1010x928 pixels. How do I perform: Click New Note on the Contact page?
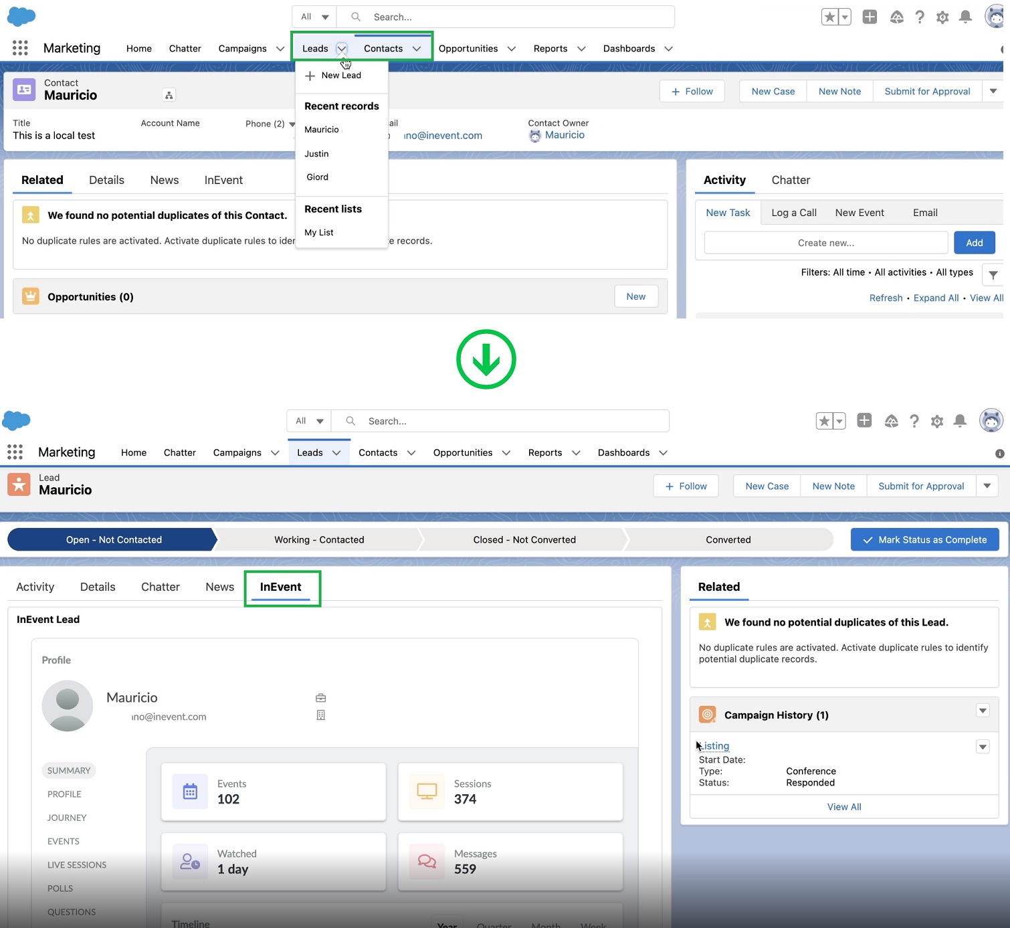839,91
